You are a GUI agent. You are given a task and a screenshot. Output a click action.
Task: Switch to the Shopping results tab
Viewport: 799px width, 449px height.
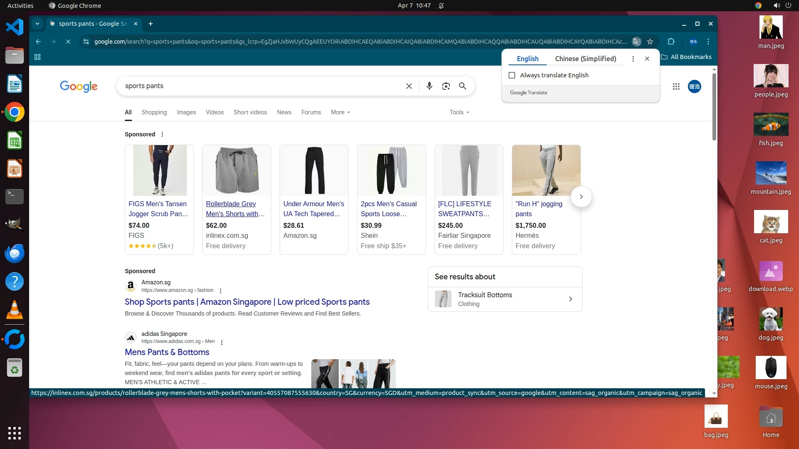coord(154,112)
